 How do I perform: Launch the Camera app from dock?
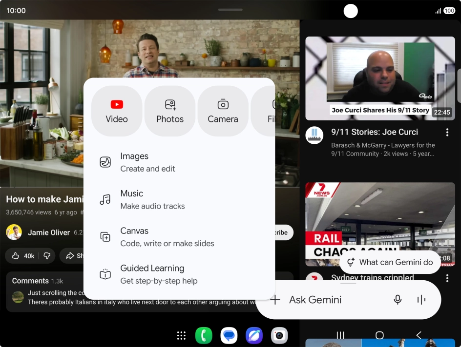(x=279, y=336)
